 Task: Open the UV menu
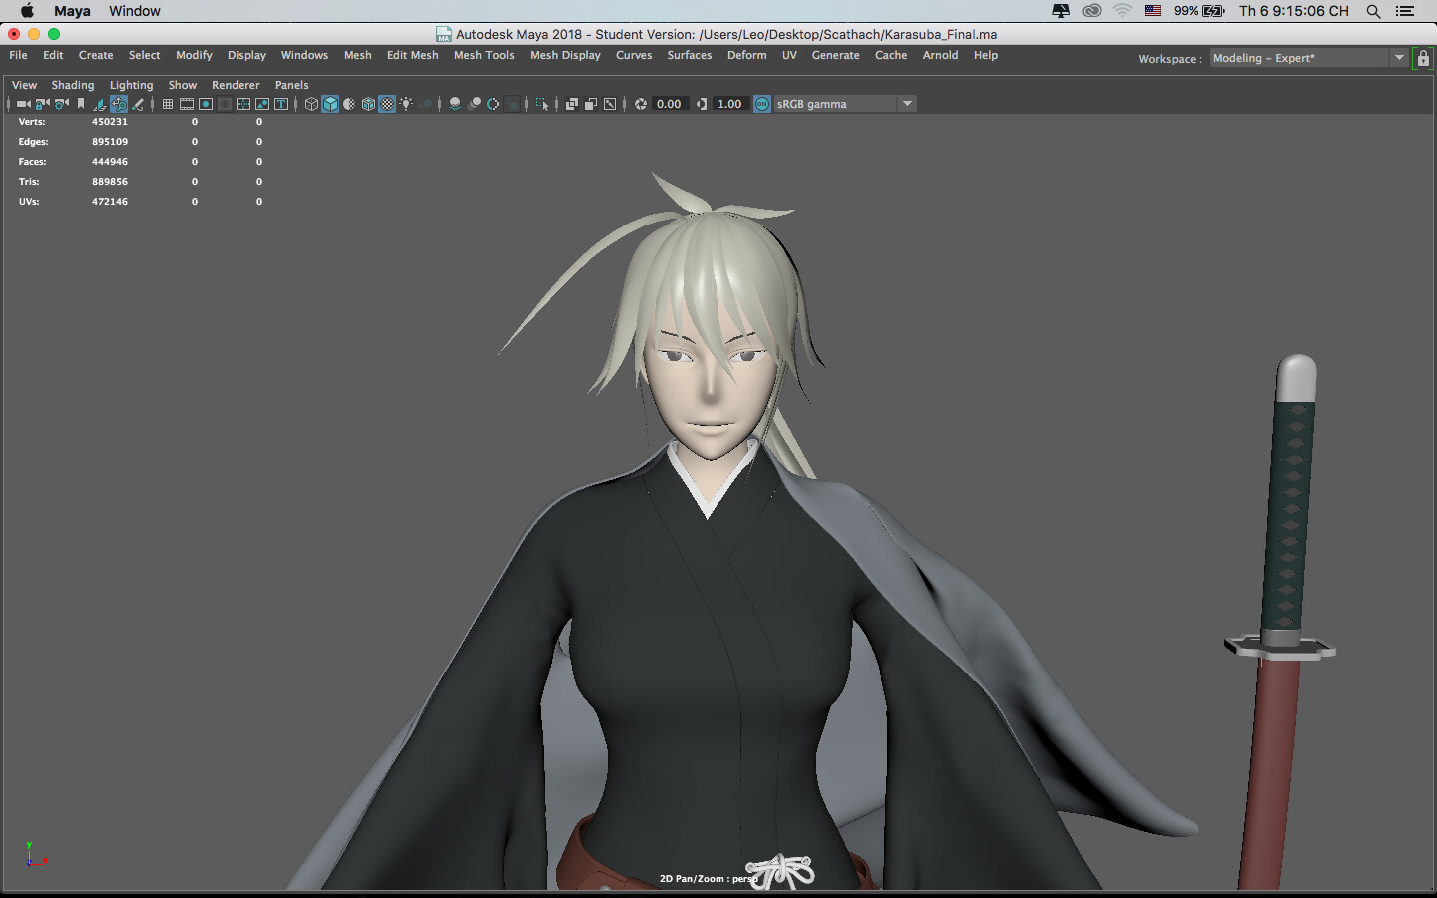(x=789, y=55)
